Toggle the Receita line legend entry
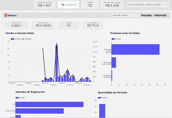The width and height of the screenshot is (172, 118). coord(27,39)
